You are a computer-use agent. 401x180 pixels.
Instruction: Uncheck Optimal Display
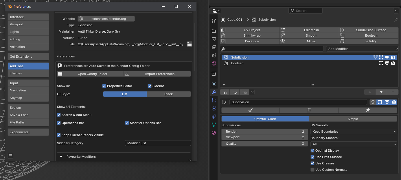312,151
